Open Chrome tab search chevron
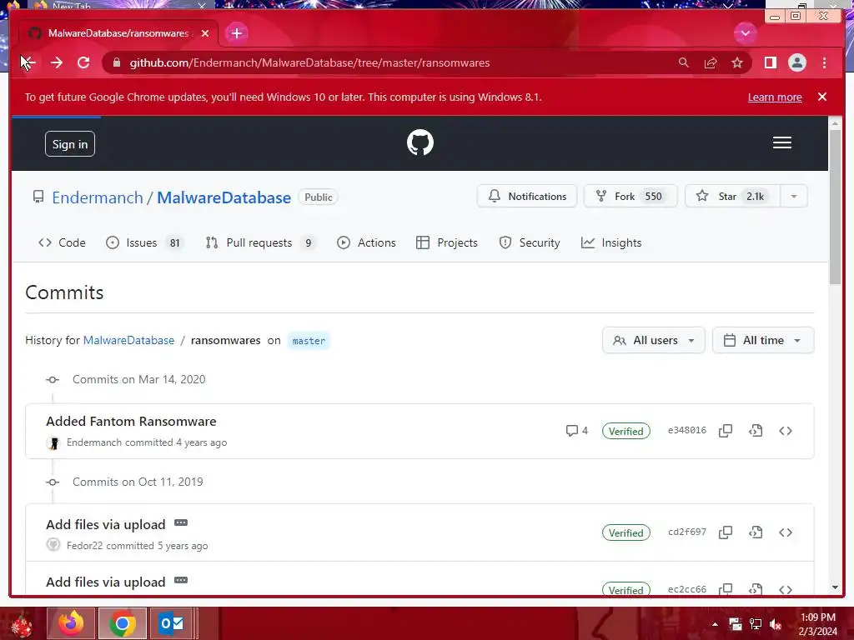854x640 pixels. (745, 33)
